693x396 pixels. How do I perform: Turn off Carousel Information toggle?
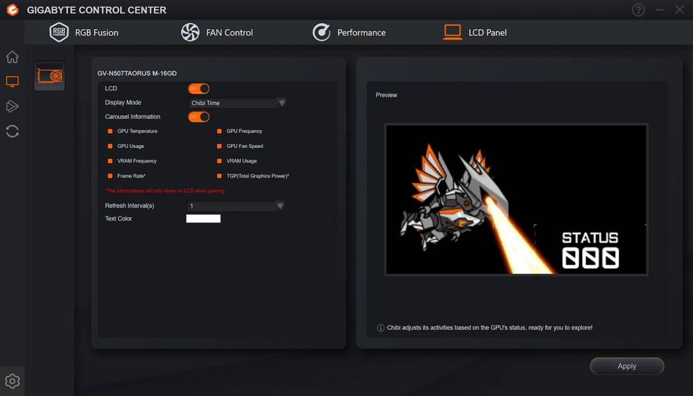(199, 117)
